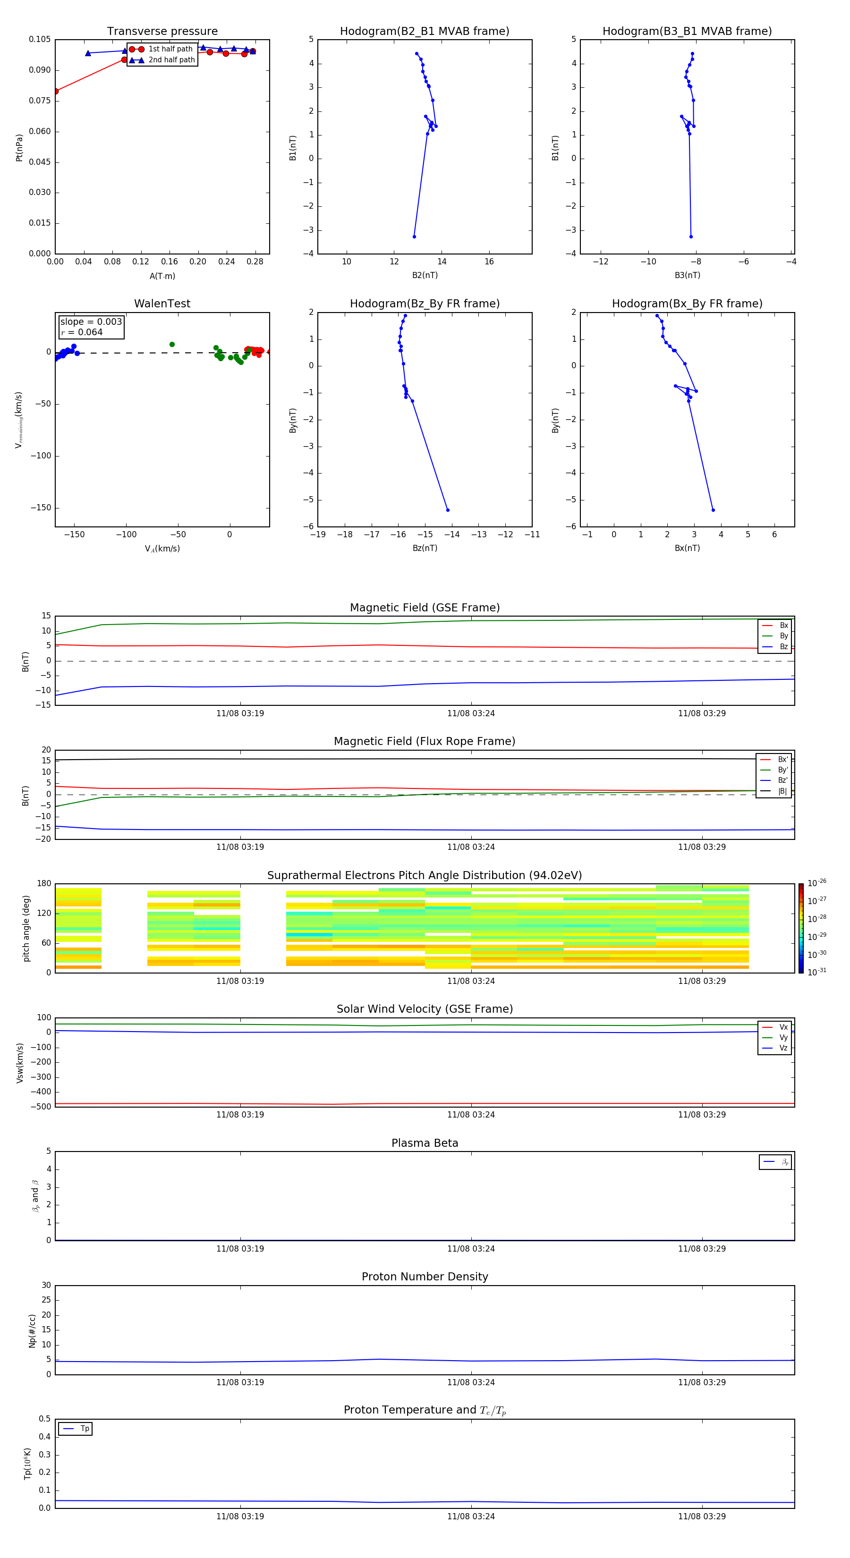Viewport: 850px width, 1558px height.
Task: Select "Vy" in the solar wind velocity legend
Action: pos(775,1038)
